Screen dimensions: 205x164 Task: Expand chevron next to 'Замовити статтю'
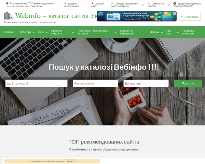(x=169, y=5)
